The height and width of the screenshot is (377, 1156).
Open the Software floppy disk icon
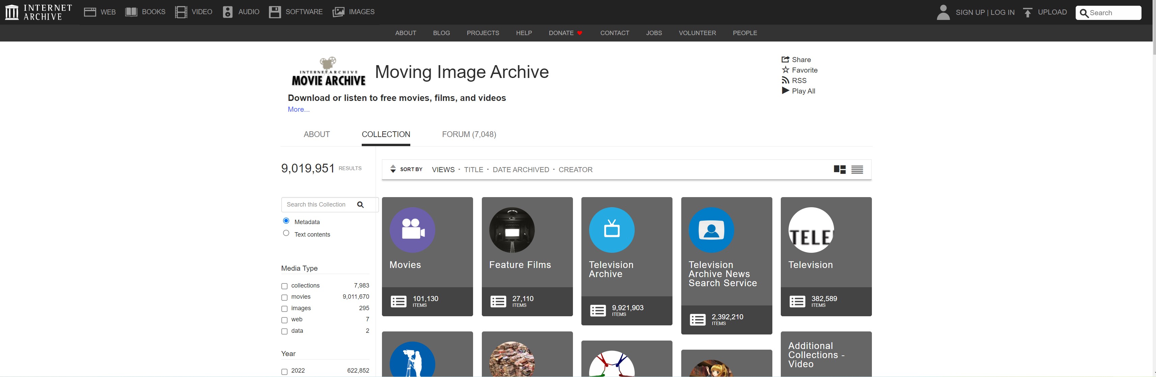(x=275, y=12)
